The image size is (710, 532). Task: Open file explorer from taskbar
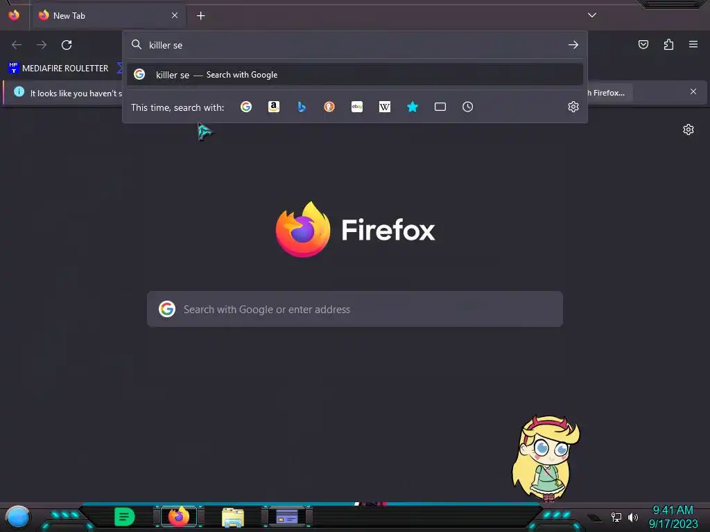[233, 517]
